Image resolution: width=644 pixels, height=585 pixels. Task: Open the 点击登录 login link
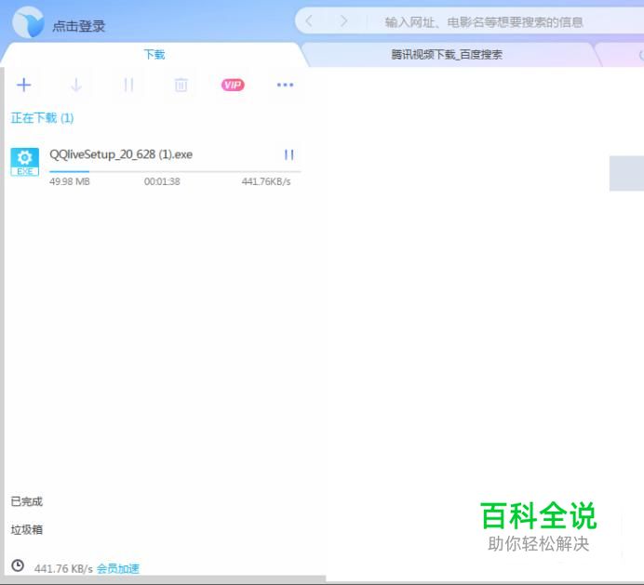[x=78, y=26]
